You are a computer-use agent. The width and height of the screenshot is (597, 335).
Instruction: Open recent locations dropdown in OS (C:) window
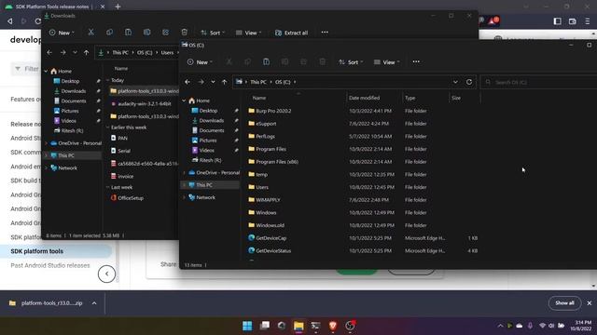point(213,82)
